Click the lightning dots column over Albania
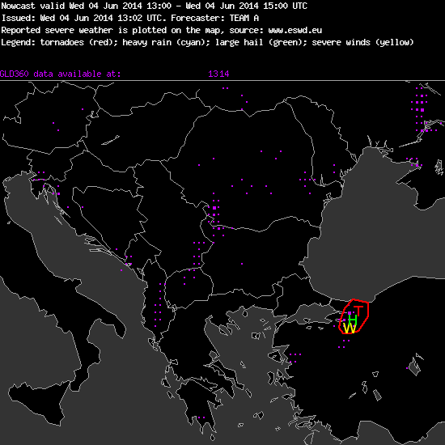This screenshot has width=445, height=445. [158, 305]
